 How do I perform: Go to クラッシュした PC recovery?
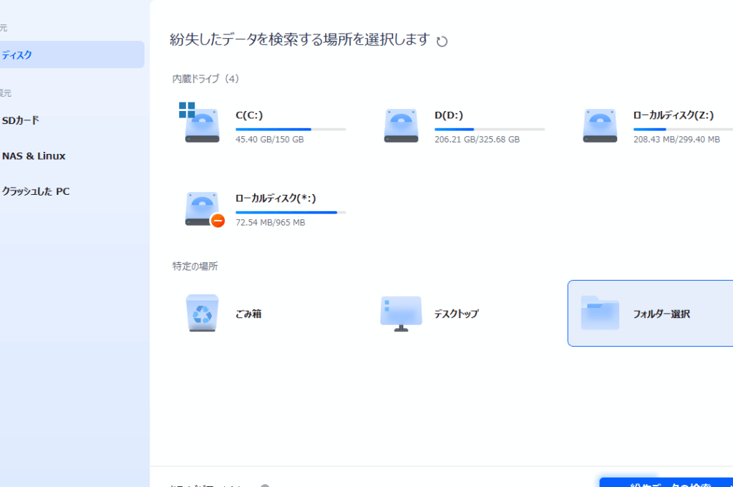coord(36,191)
